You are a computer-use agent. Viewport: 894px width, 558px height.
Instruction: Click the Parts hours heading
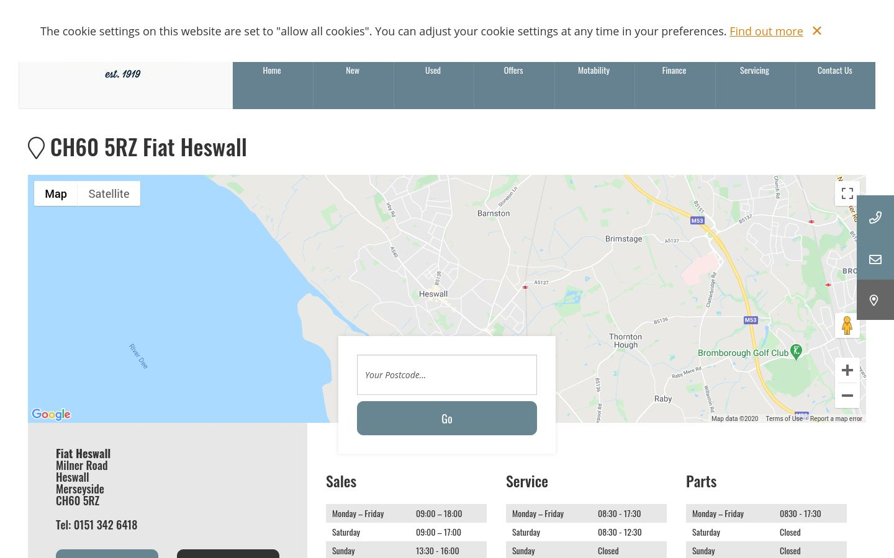tap(702, 482)
